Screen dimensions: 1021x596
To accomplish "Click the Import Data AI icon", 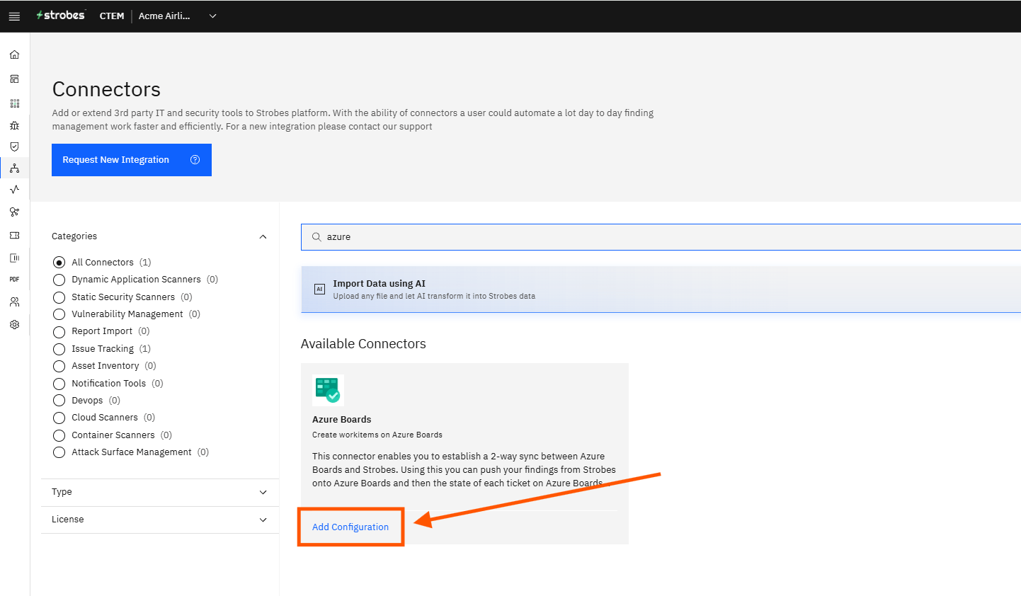I will [319, 289].
